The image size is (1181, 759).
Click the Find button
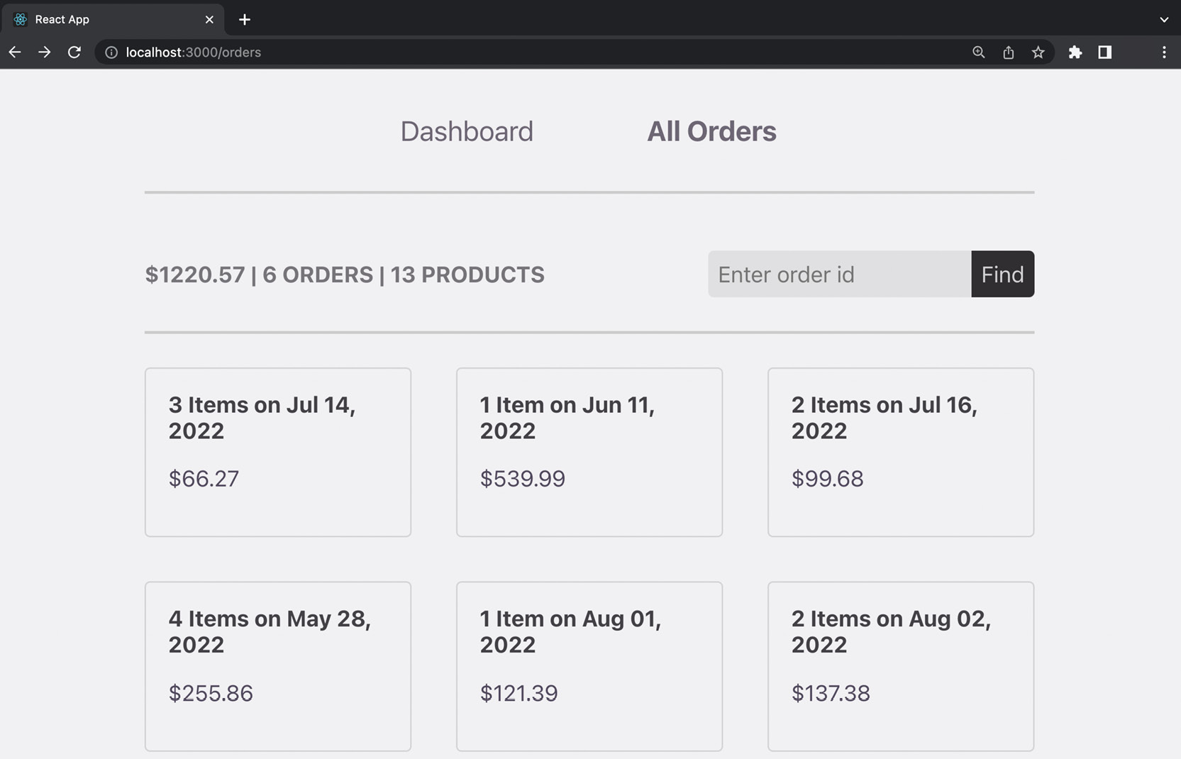(x=1002, y=275)
